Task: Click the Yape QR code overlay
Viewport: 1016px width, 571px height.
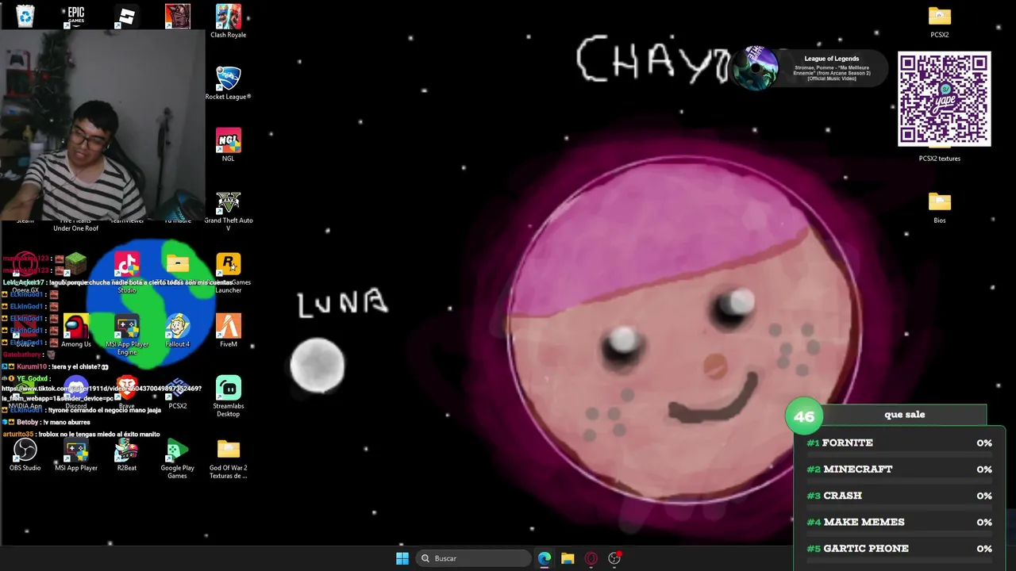Action: [x=945, y=99]
